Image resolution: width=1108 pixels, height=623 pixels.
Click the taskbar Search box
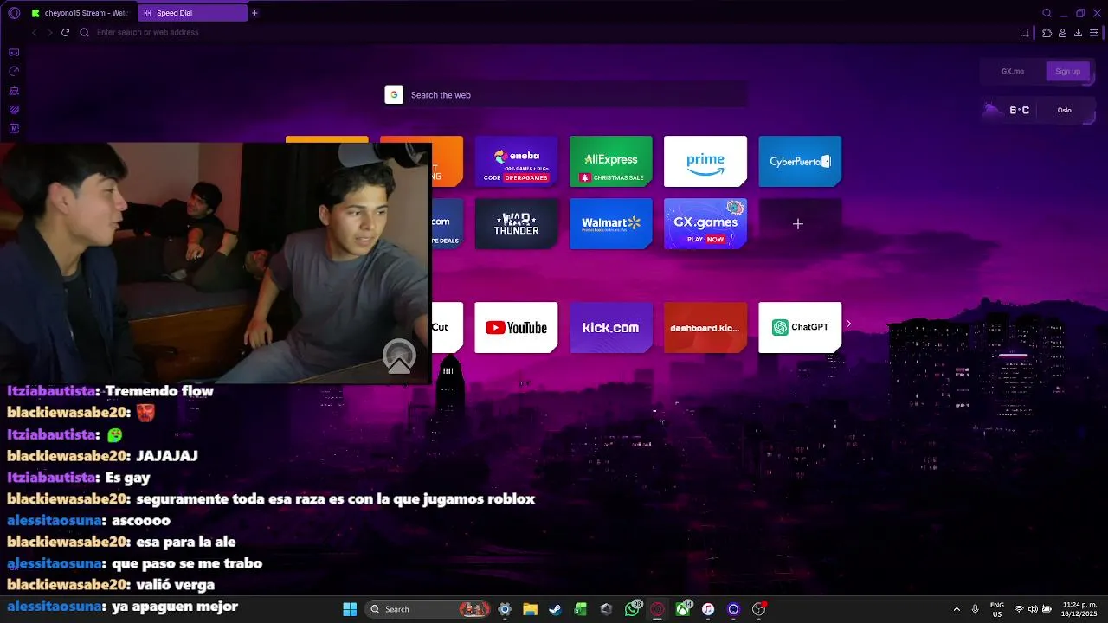428,609
